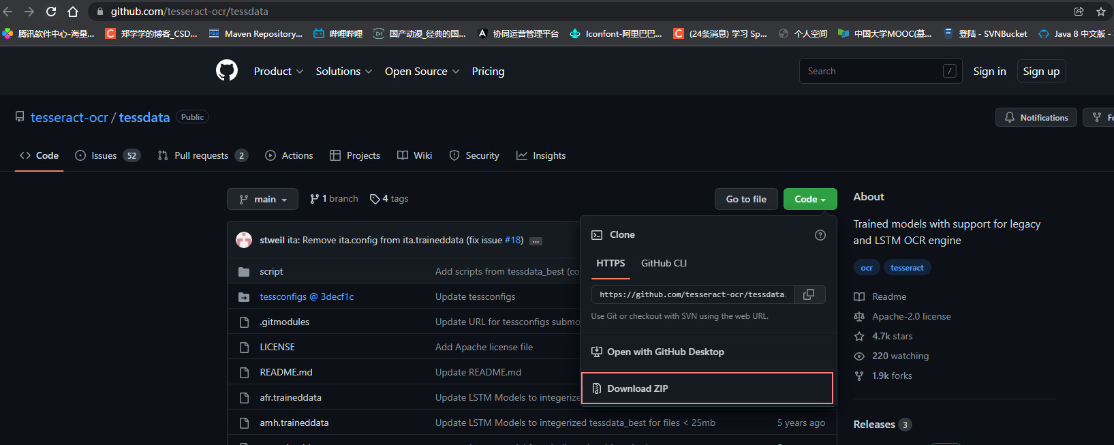The width and height of the screenshot is (1114, 445).
Task: Click the Fork icon button
Action: (1098, 117)
